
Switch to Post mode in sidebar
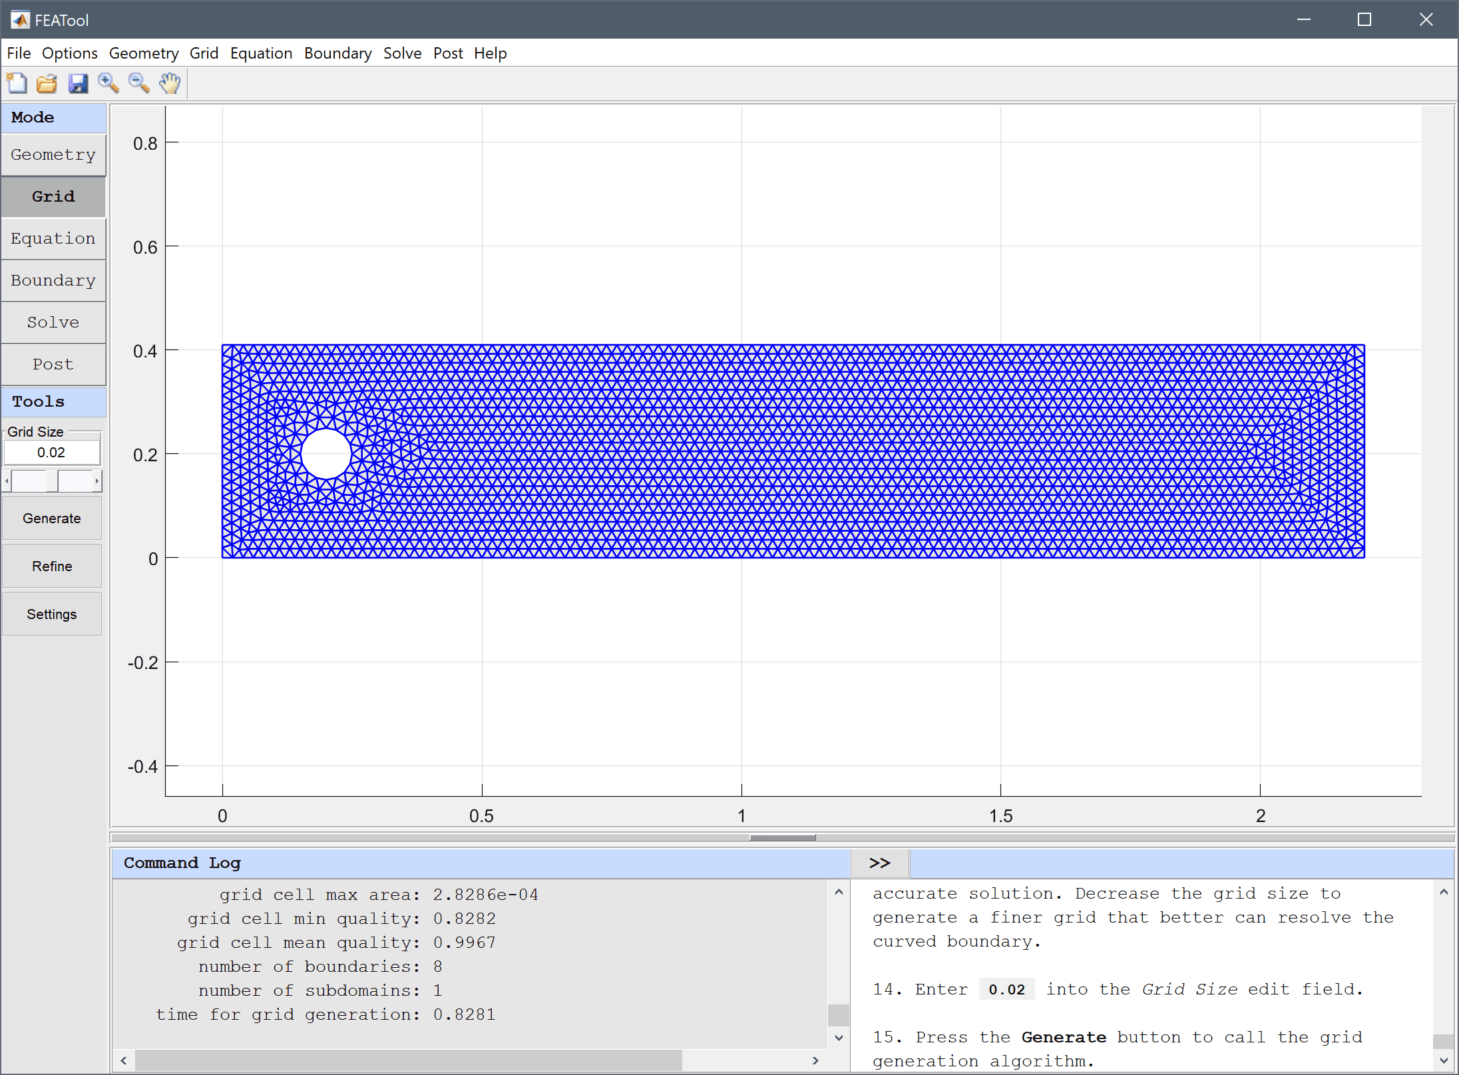[x=53, y=365]
